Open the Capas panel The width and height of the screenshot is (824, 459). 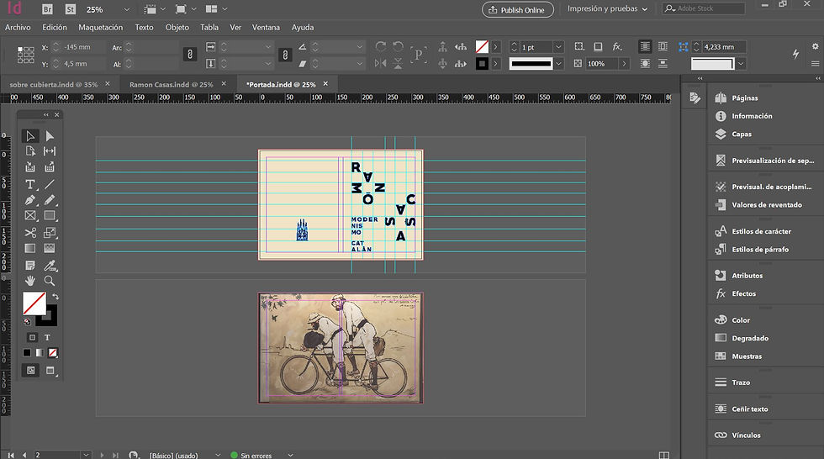point(741,135)
